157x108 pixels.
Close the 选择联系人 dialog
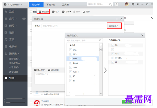pos(142,35)
